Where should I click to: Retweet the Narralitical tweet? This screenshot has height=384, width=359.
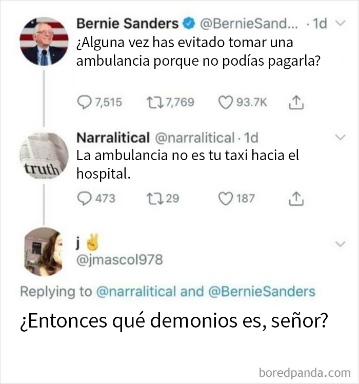click(152, 198)
